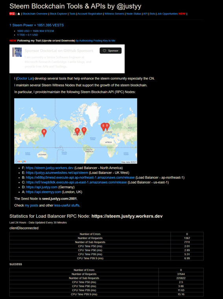This screenshot has height=299, width=223.
Task: Click seed.justyy.com:2001 seed node text
Action: click(x=59, y=199)
